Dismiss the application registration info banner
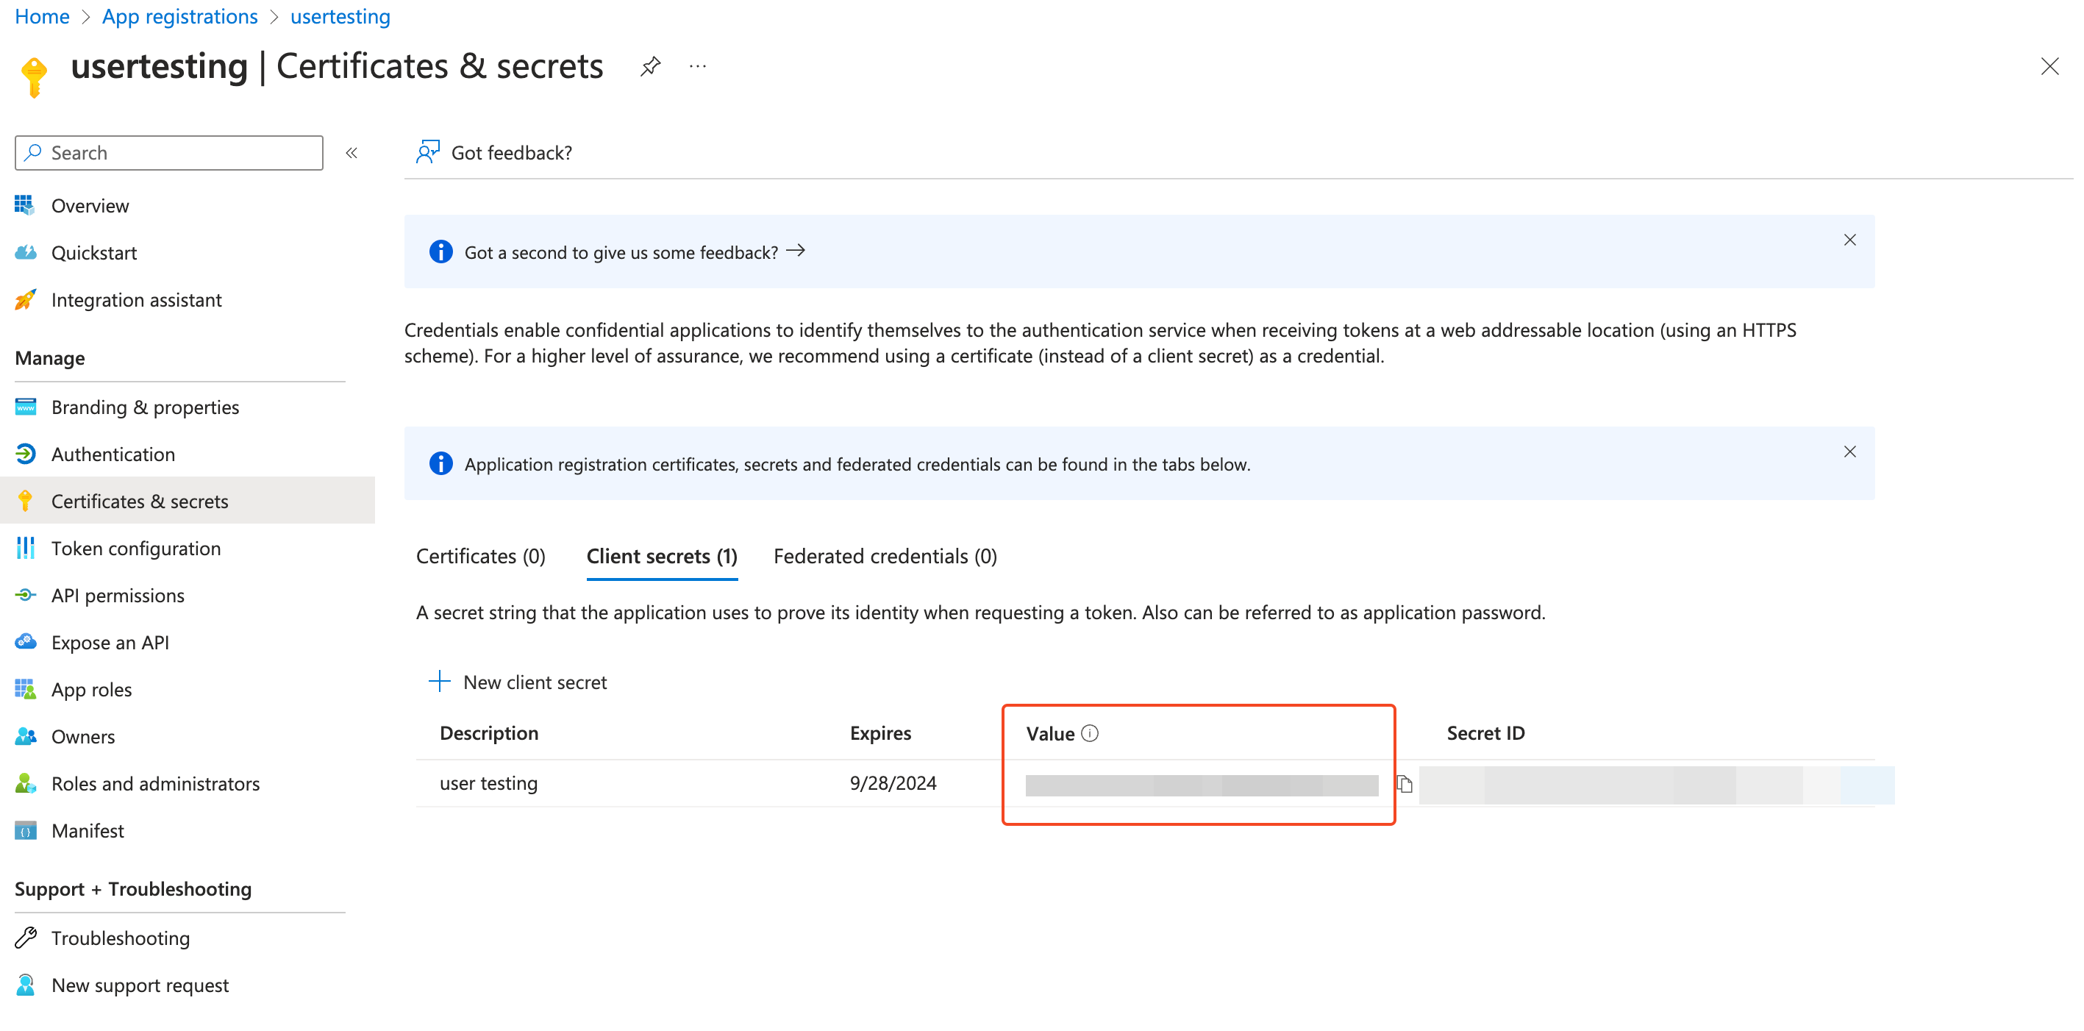The width and height of the screenshot is (2084, 1031). (x=1849, y=452)
